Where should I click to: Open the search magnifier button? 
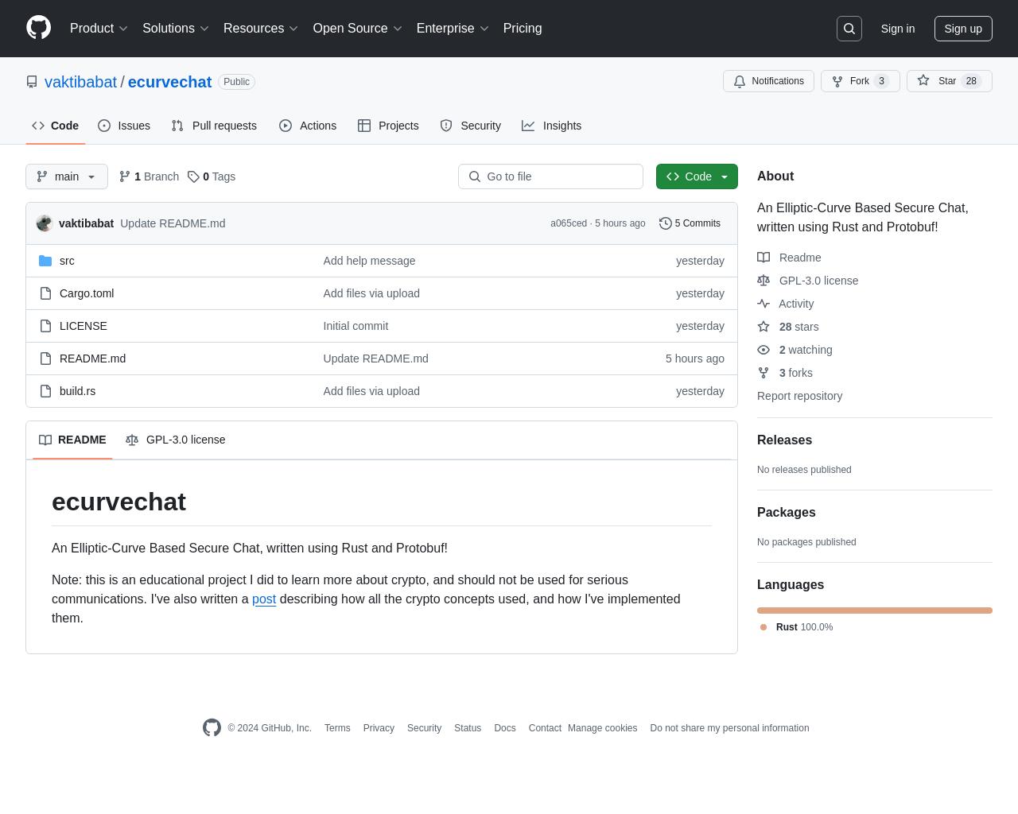click(x=849, y=29)
